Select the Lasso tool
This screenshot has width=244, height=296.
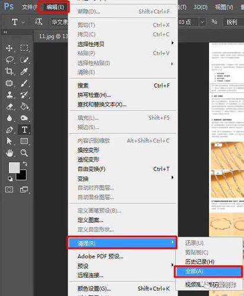9,60
